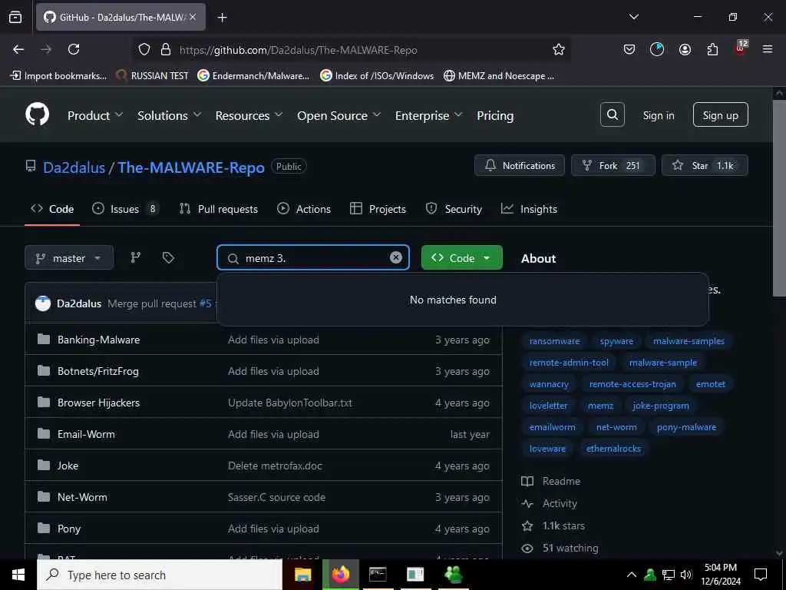Open the green Code dropdown
The image size is (786, 590).
pos(461,258)
